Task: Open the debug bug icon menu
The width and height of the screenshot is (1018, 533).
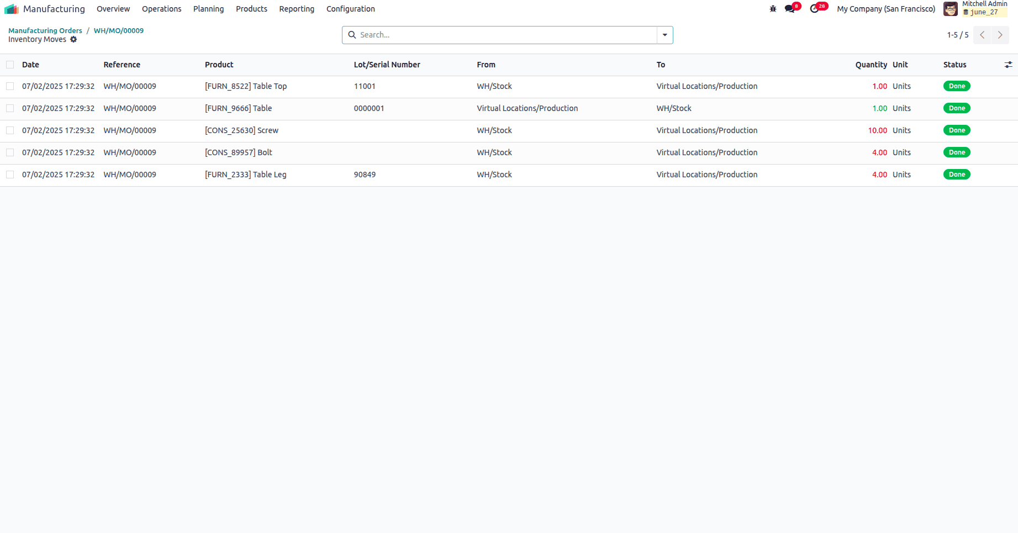Action: pos(773,9)
